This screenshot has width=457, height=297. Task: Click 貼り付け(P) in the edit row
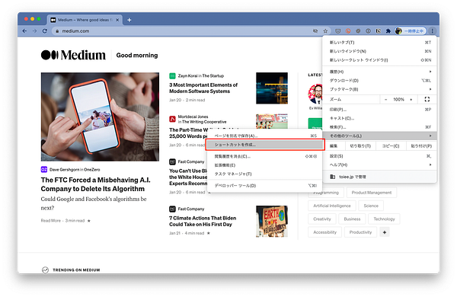(x=421, y=145)
